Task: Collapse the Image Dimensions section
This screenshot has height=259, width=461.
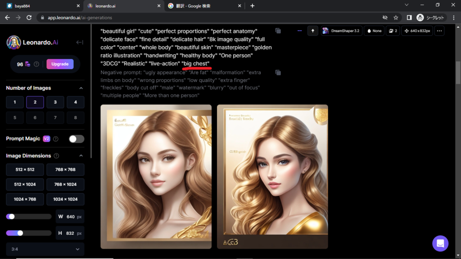Action: point(81,156)
